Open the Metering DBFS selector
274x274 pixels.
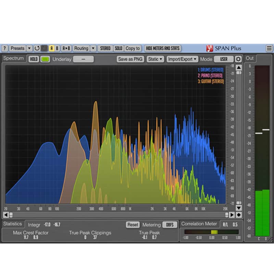pyautogui.click(x=170, y=225)
